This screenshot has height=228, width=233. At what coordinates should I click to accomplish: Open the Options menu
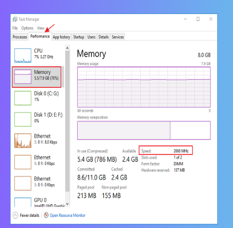point(28,28)
